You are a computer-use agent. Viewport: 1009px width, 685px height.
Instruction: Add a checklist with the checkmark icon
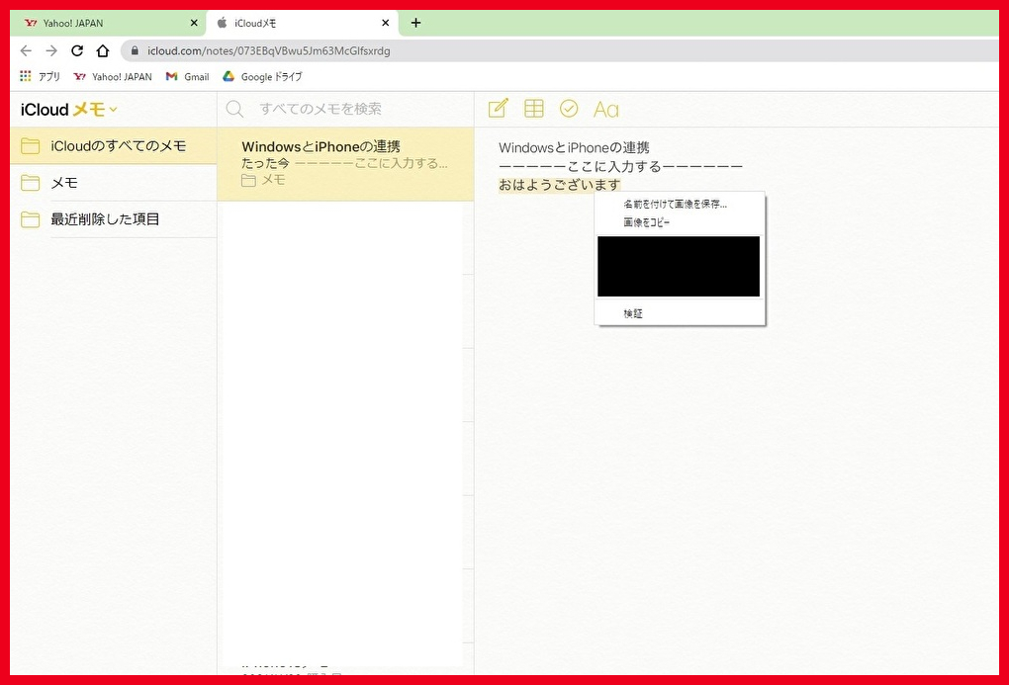[x=569, y=108]
